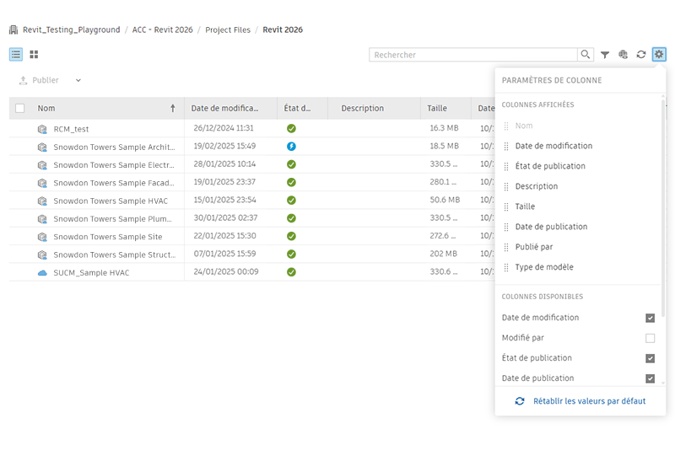Click publication status icon for Snowdon Towers Sample Archit...
This screenshot has height=461, width=675.
tap(291, 146)
